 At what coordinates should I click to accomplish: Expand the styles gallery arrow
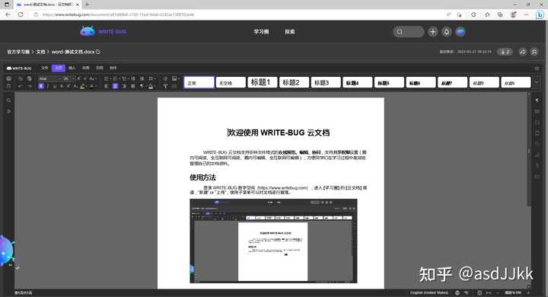click(x=537, y=82)
